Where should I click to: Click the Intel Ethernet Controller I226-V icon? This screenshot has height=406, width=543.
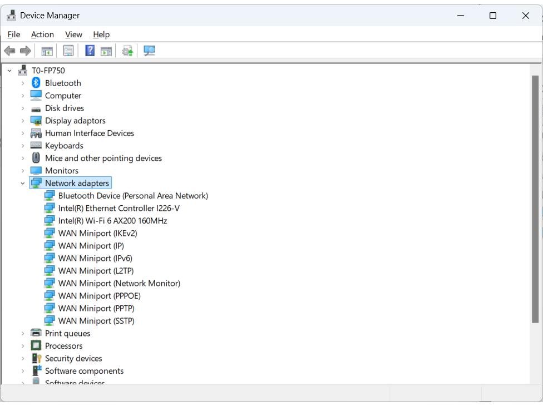point(49,208)
